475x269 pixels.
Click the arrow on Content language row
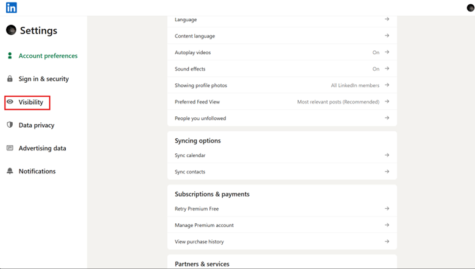387,36
